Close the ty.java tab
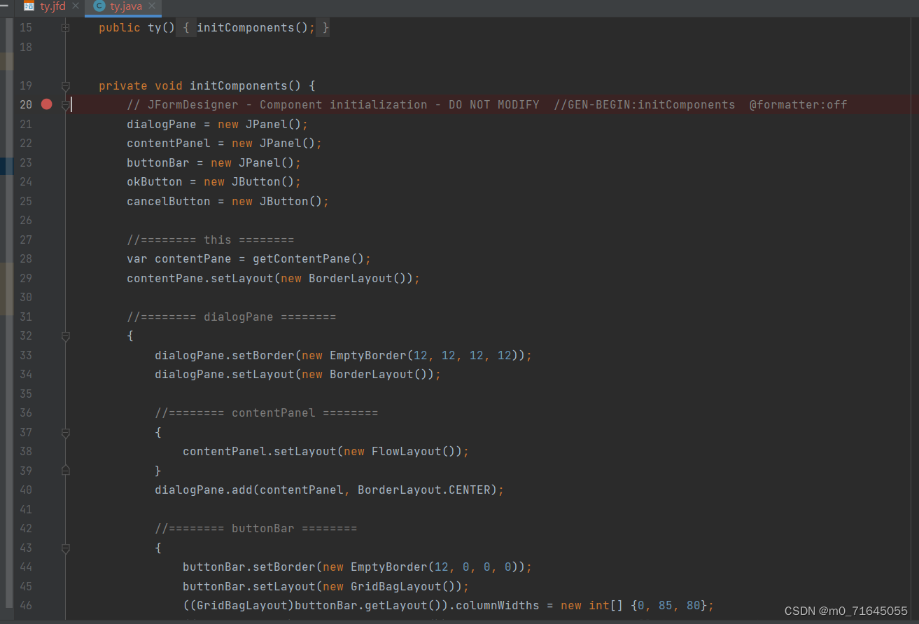Image resolution: width=919 pixels, height=624 pixels. pos(153,6)
